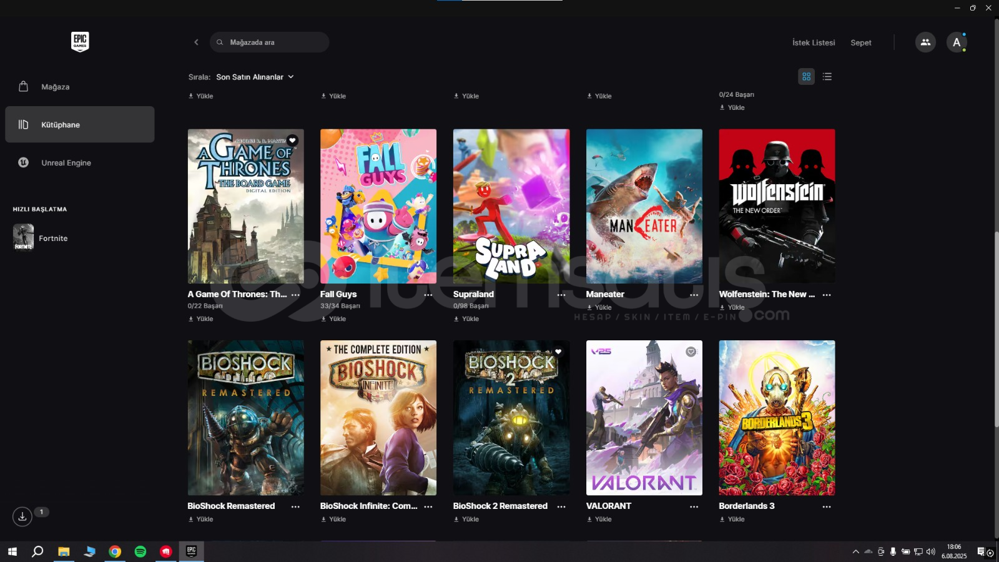Image resolution: width=999 pixels, height=562 pixels.
Task: Click the Epic Games logo
Action: [x=80, y=42]
